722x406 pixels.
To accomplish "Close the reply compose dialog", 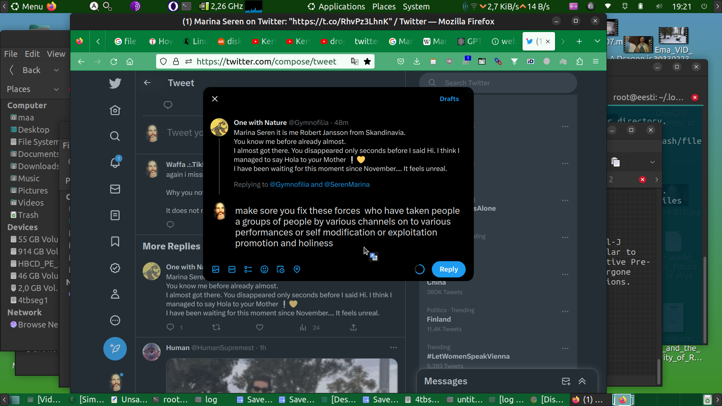I will click(215, 99).
